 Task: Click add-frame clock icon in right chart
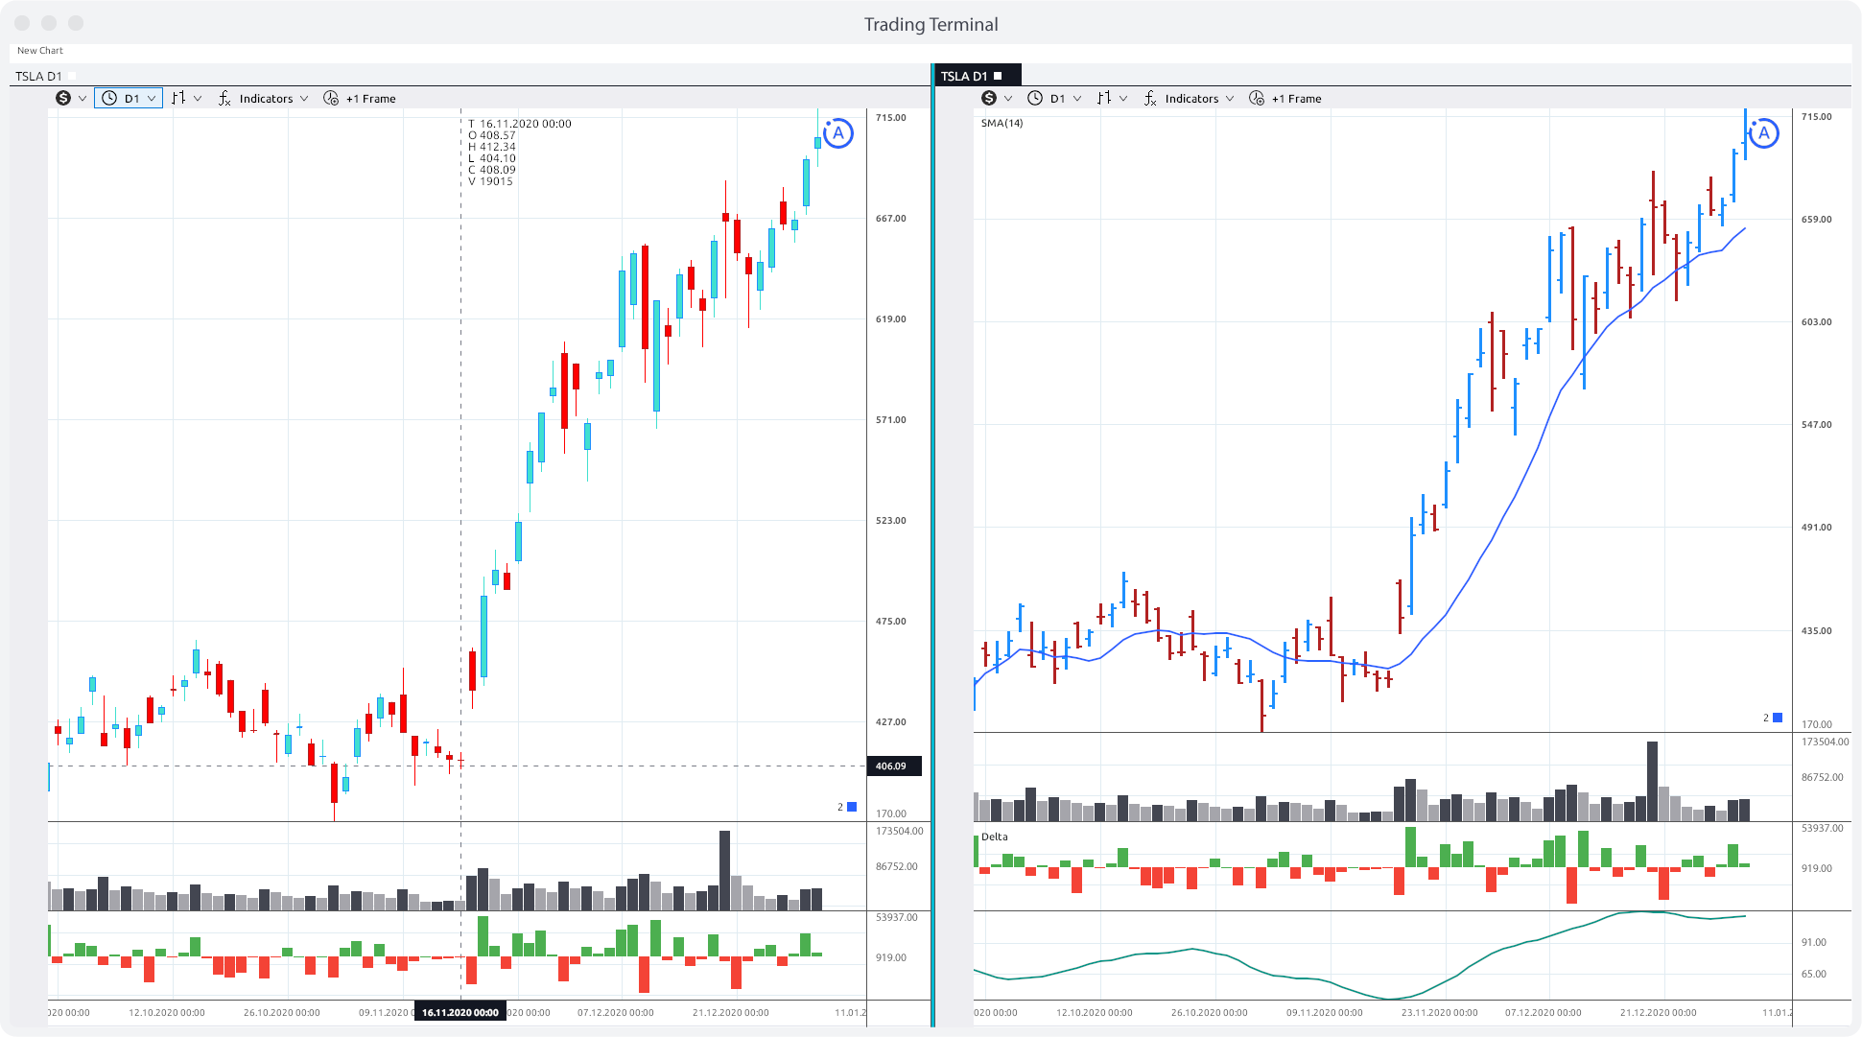click(1257, 98)
